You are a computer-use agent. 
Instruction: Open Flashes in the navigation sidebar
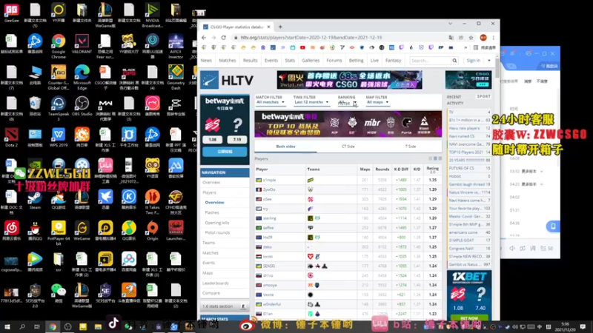212,212
